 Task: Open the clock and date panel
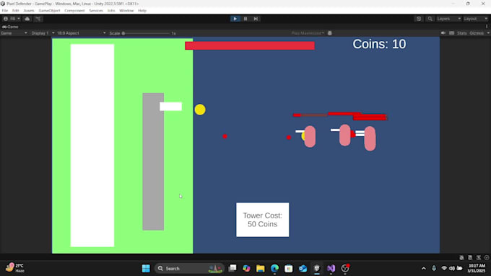[477, 268]
